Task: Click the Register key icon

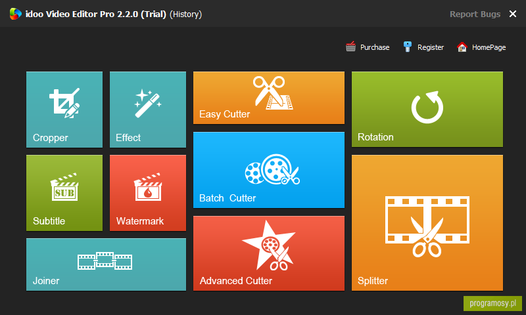Action: tap(407, 47)
